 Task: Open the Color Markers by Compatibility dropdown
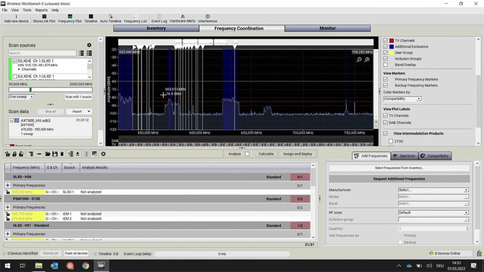pyautogui.click(x=402, y=99)
